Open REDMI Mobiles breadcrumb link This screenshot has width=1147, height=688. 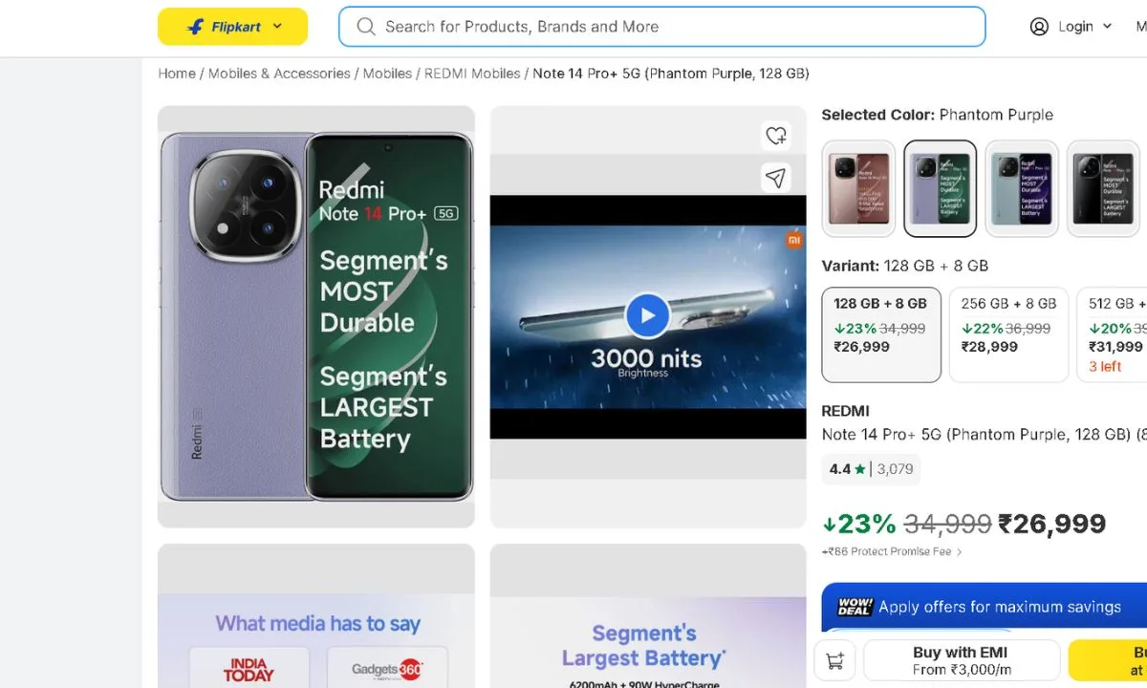point(472,74)
